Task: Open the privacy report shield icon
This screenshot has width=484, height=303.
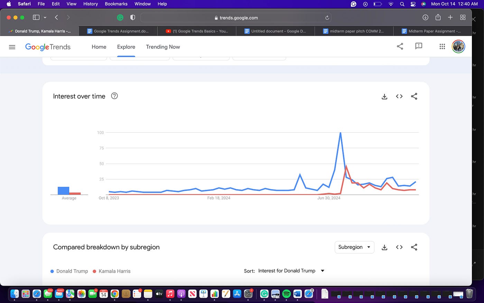Action: coord(132,17)
